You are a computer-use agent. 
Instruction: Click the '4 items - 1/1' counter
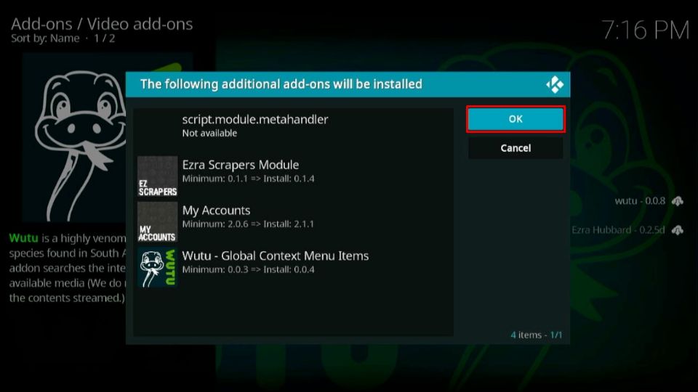(x=536, y=335)
